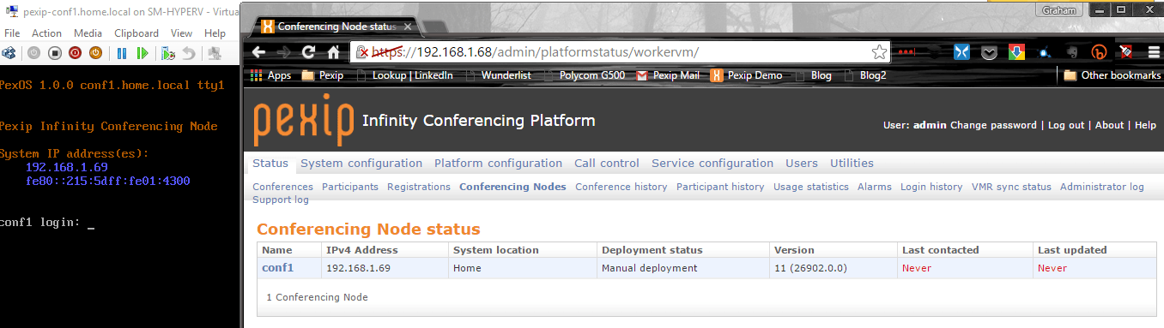This screenshot has height=328, width=1164.
Task: Click the Revert arrow icon in Hyper-V toolbar
Action: pyautogui.click(x=188, y=53)
